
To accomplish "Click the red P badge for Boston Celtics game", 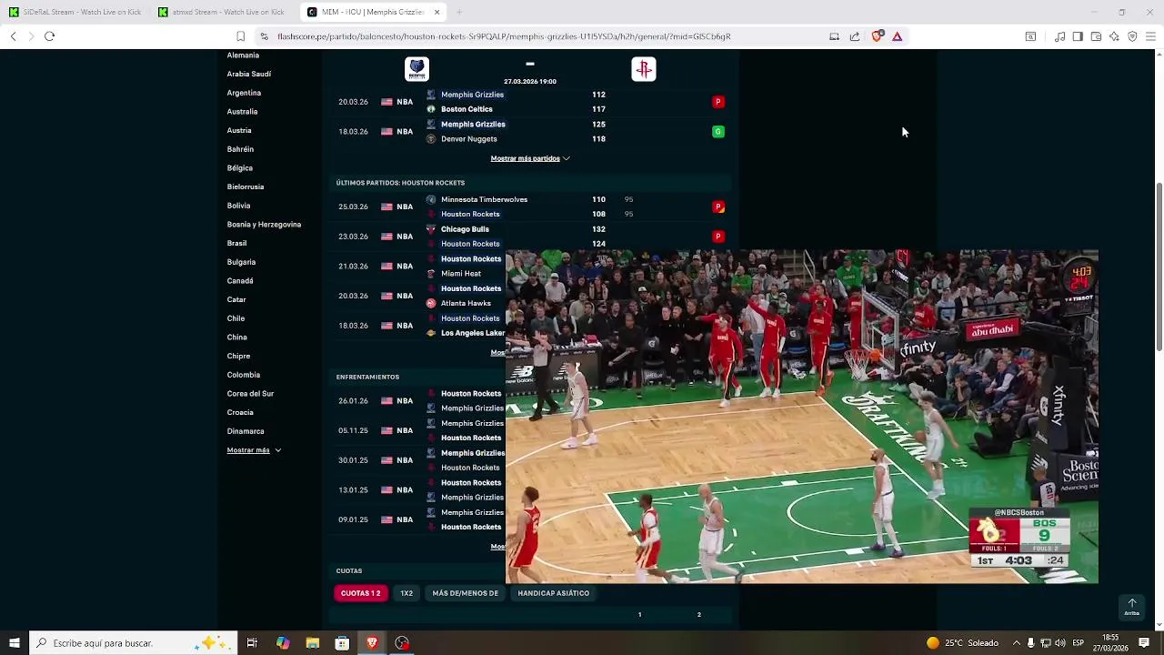I will tap(717, 102).
